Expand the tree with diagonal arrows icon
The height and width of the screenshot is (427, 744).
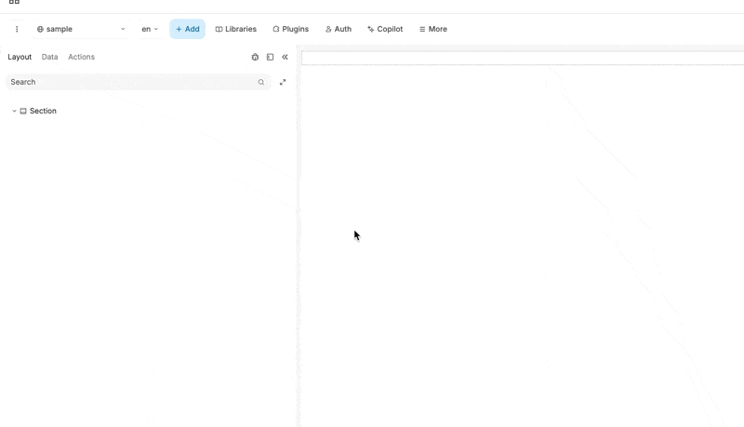click(283, 82)
